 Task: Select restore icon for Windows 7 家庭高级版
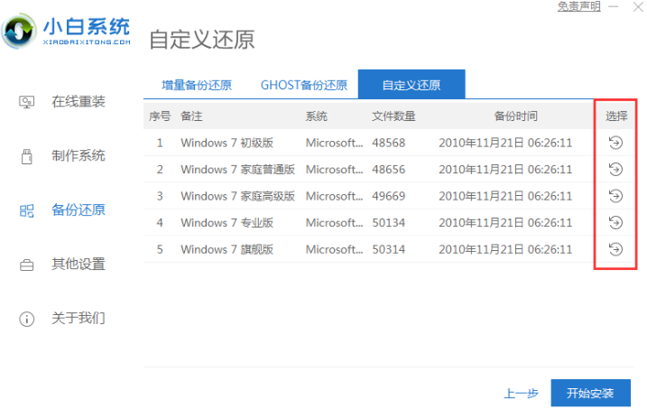615,196
